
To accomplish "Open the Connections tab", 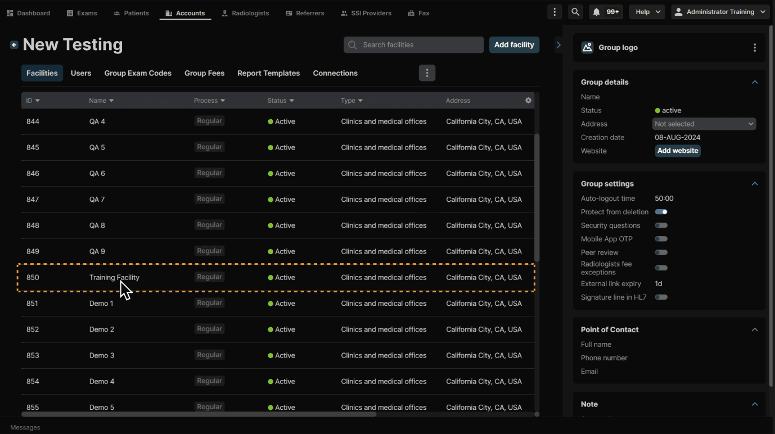I will pos(335,73).
